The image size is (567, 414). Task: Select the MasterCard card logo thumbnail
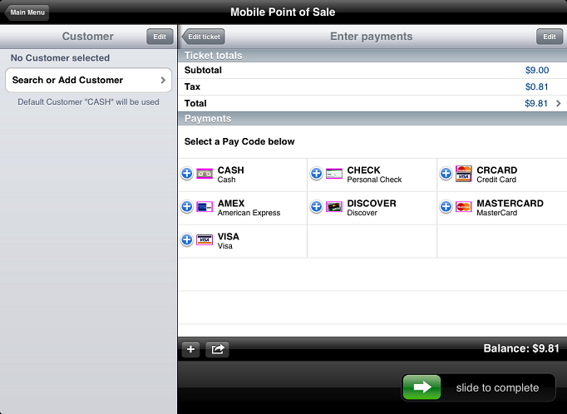[464, 207]
